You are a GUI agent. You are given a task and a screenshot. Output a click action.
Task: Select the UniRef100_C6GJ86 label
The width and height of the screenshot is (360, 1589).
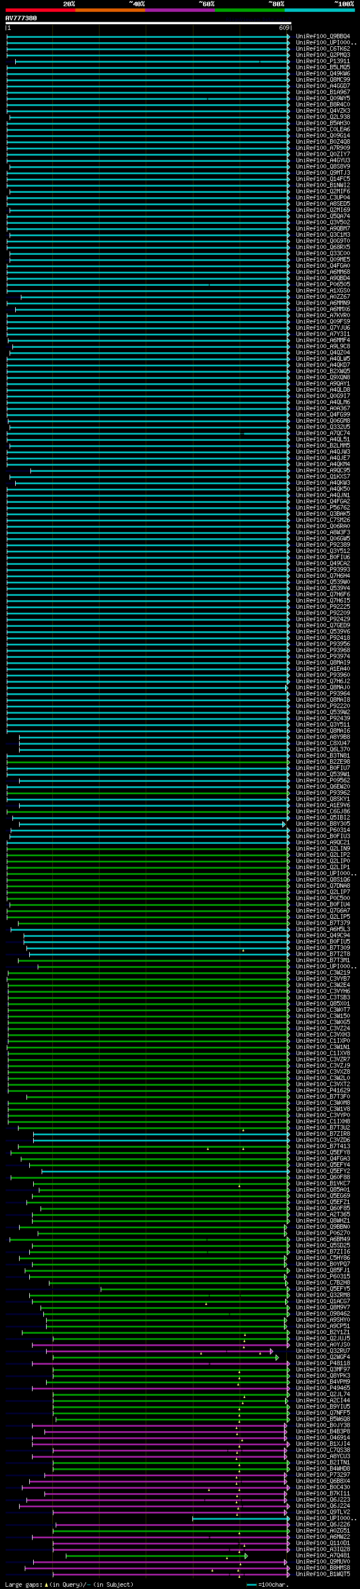tap(323, 812)
